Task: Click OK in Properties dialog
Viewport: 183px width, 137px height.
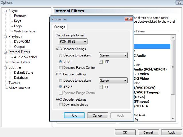Action: 74,115
